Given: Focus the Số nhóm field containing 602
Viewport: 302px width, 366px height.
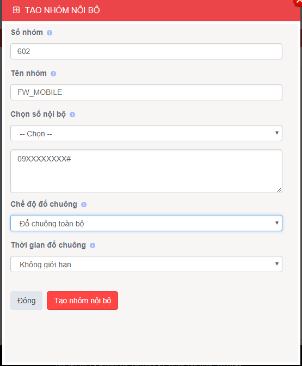Looking at the screenshot, I should pos(146,51).
